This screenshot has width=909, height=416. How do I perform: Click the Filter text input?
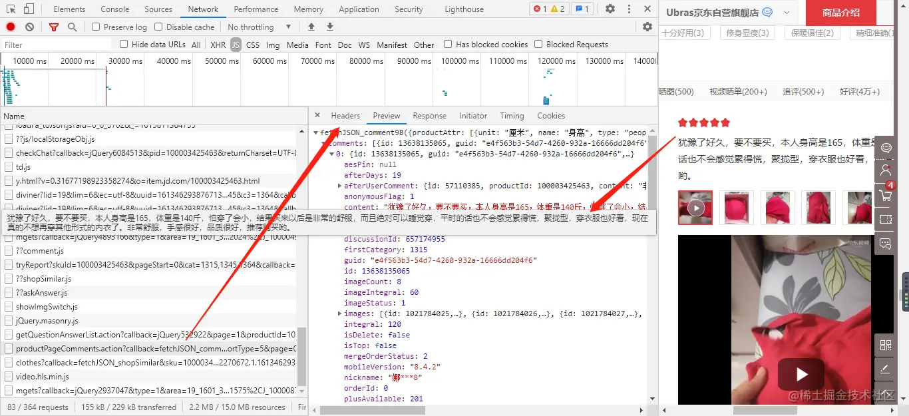pyautogui.click(x=57, y=45)
